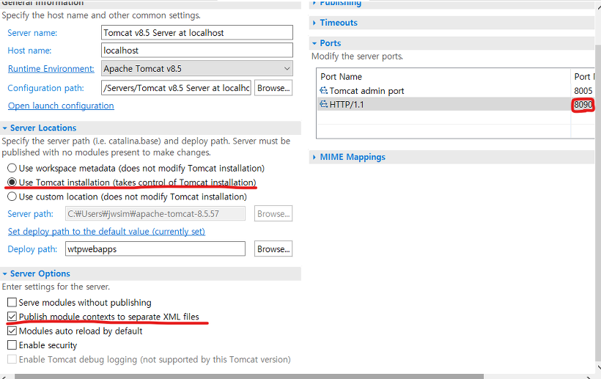Screen dimensions: 601x379
Task: Click the Port Name column header
Action: 444,77
